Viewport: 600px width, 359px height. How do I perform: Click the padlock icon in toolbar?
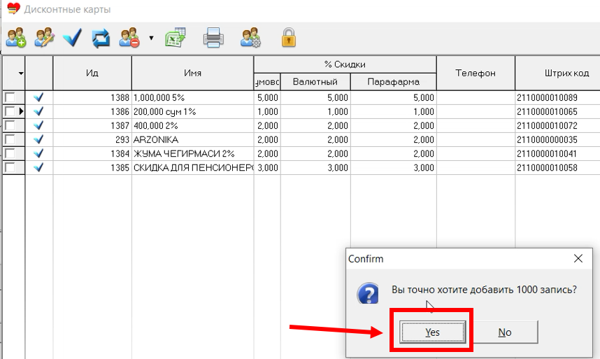tap(289, 38)
